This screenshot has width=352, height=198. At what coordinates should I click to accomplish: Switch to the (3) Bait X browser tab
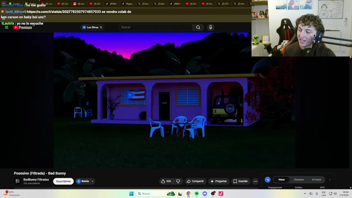coord(159,4)
